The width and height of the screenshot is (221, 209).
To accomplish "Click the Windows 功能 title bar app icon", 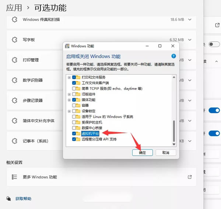I will click(x=67, y=46).
